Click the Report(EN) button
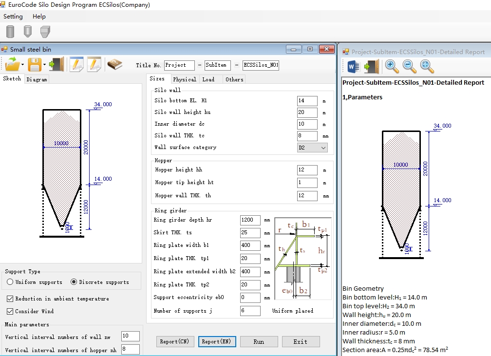 (217, 341)
